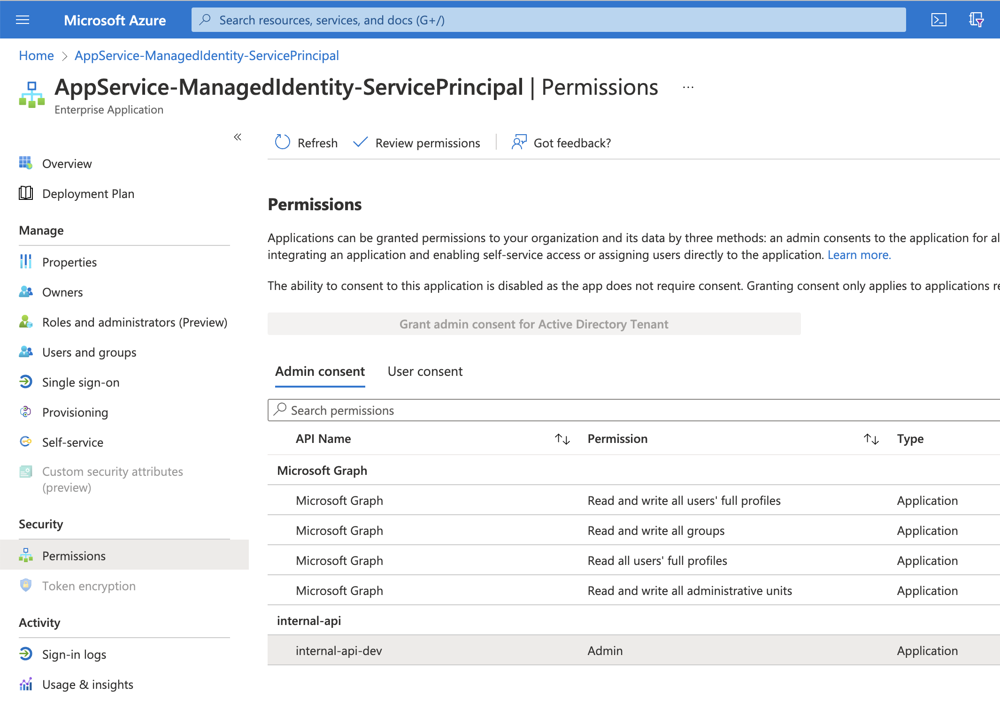
Task: Click the Enterprise Application logo icon
Action: coord(32,95)
